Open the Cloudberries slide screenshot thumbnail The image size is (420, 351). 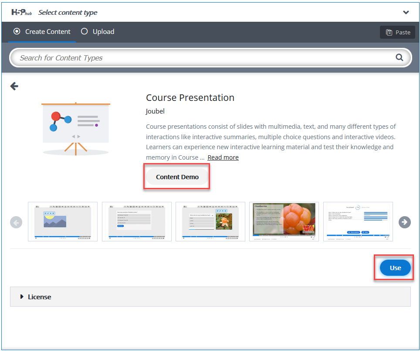(x=284, y=222)
